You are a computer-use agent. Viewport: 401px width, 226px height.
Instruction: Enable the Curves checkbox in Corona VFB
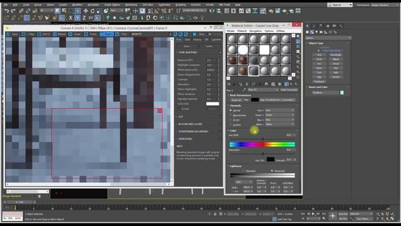coord(179,109)
